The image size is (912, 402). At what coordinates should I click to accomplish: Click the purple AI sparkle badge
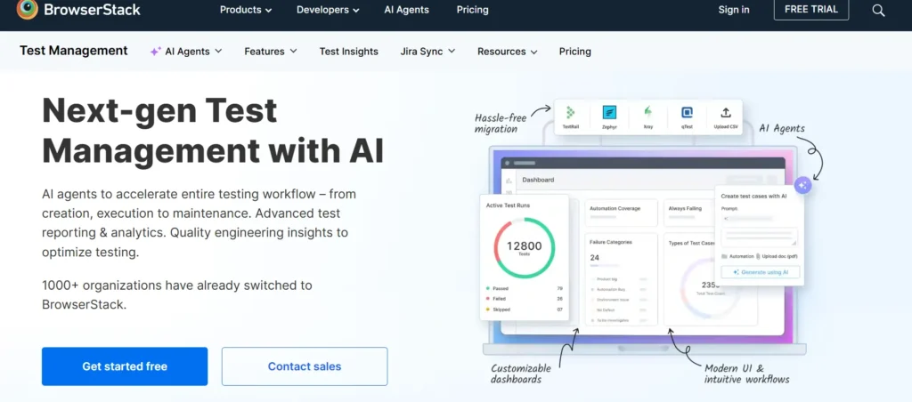tap(803, 185)
